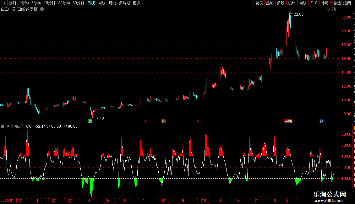This screenshot has width=355, height=204.
Task: Click the blue 财 marker icon
Action: tap(321, 121)
